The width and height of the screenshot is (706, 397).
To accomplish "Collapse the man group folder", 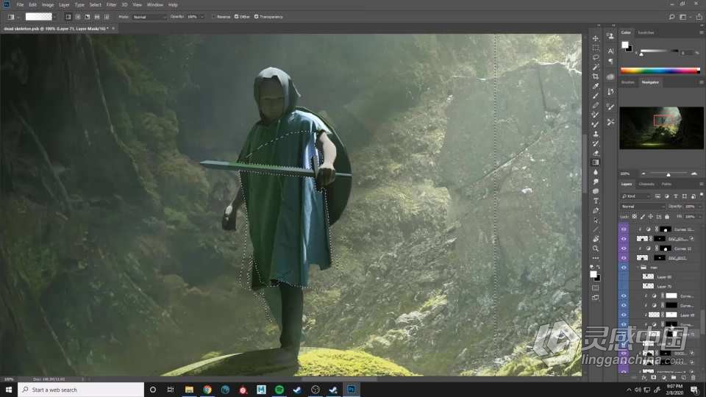I will click(638, 268).
